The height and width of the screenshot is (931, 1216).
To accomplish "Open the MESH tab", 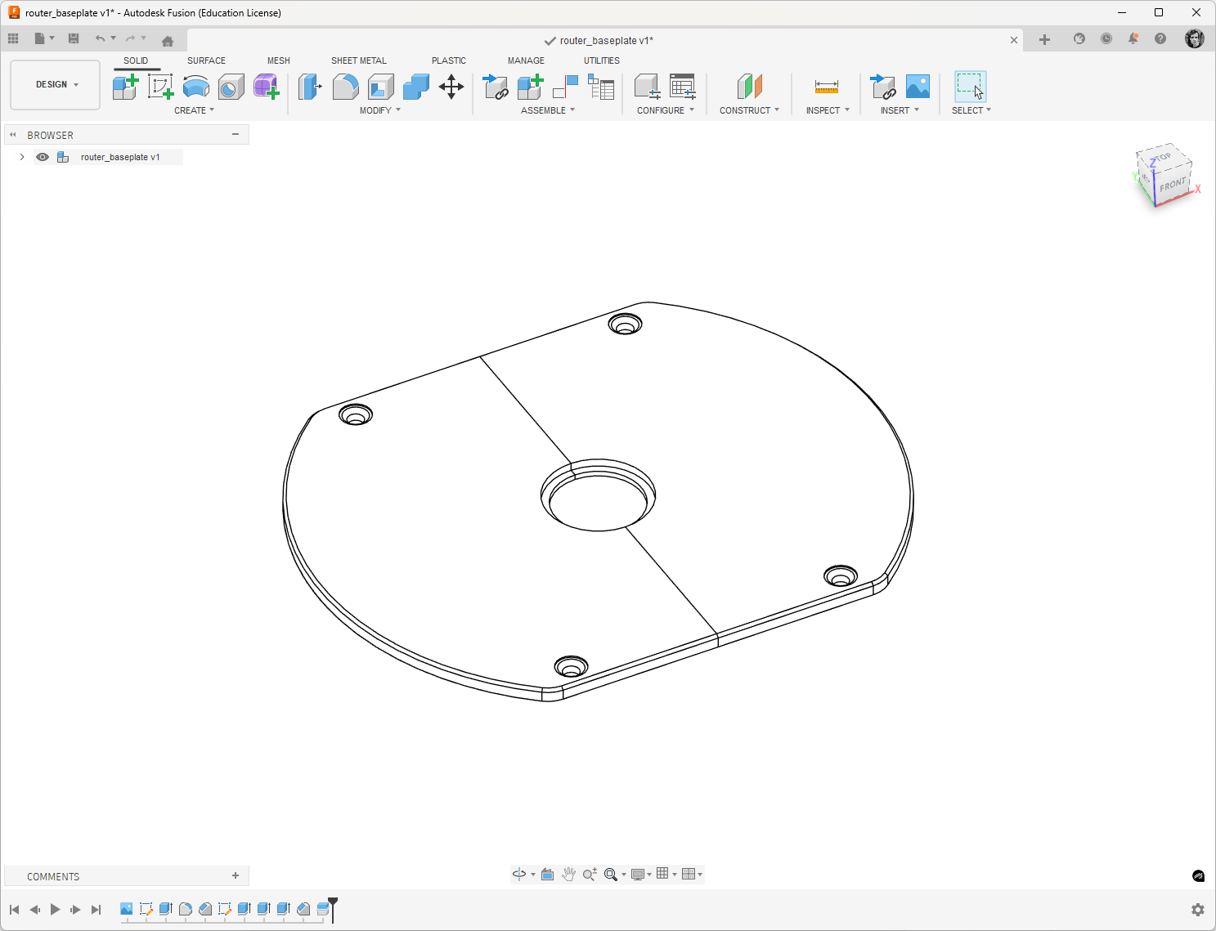I will (279, 60).
